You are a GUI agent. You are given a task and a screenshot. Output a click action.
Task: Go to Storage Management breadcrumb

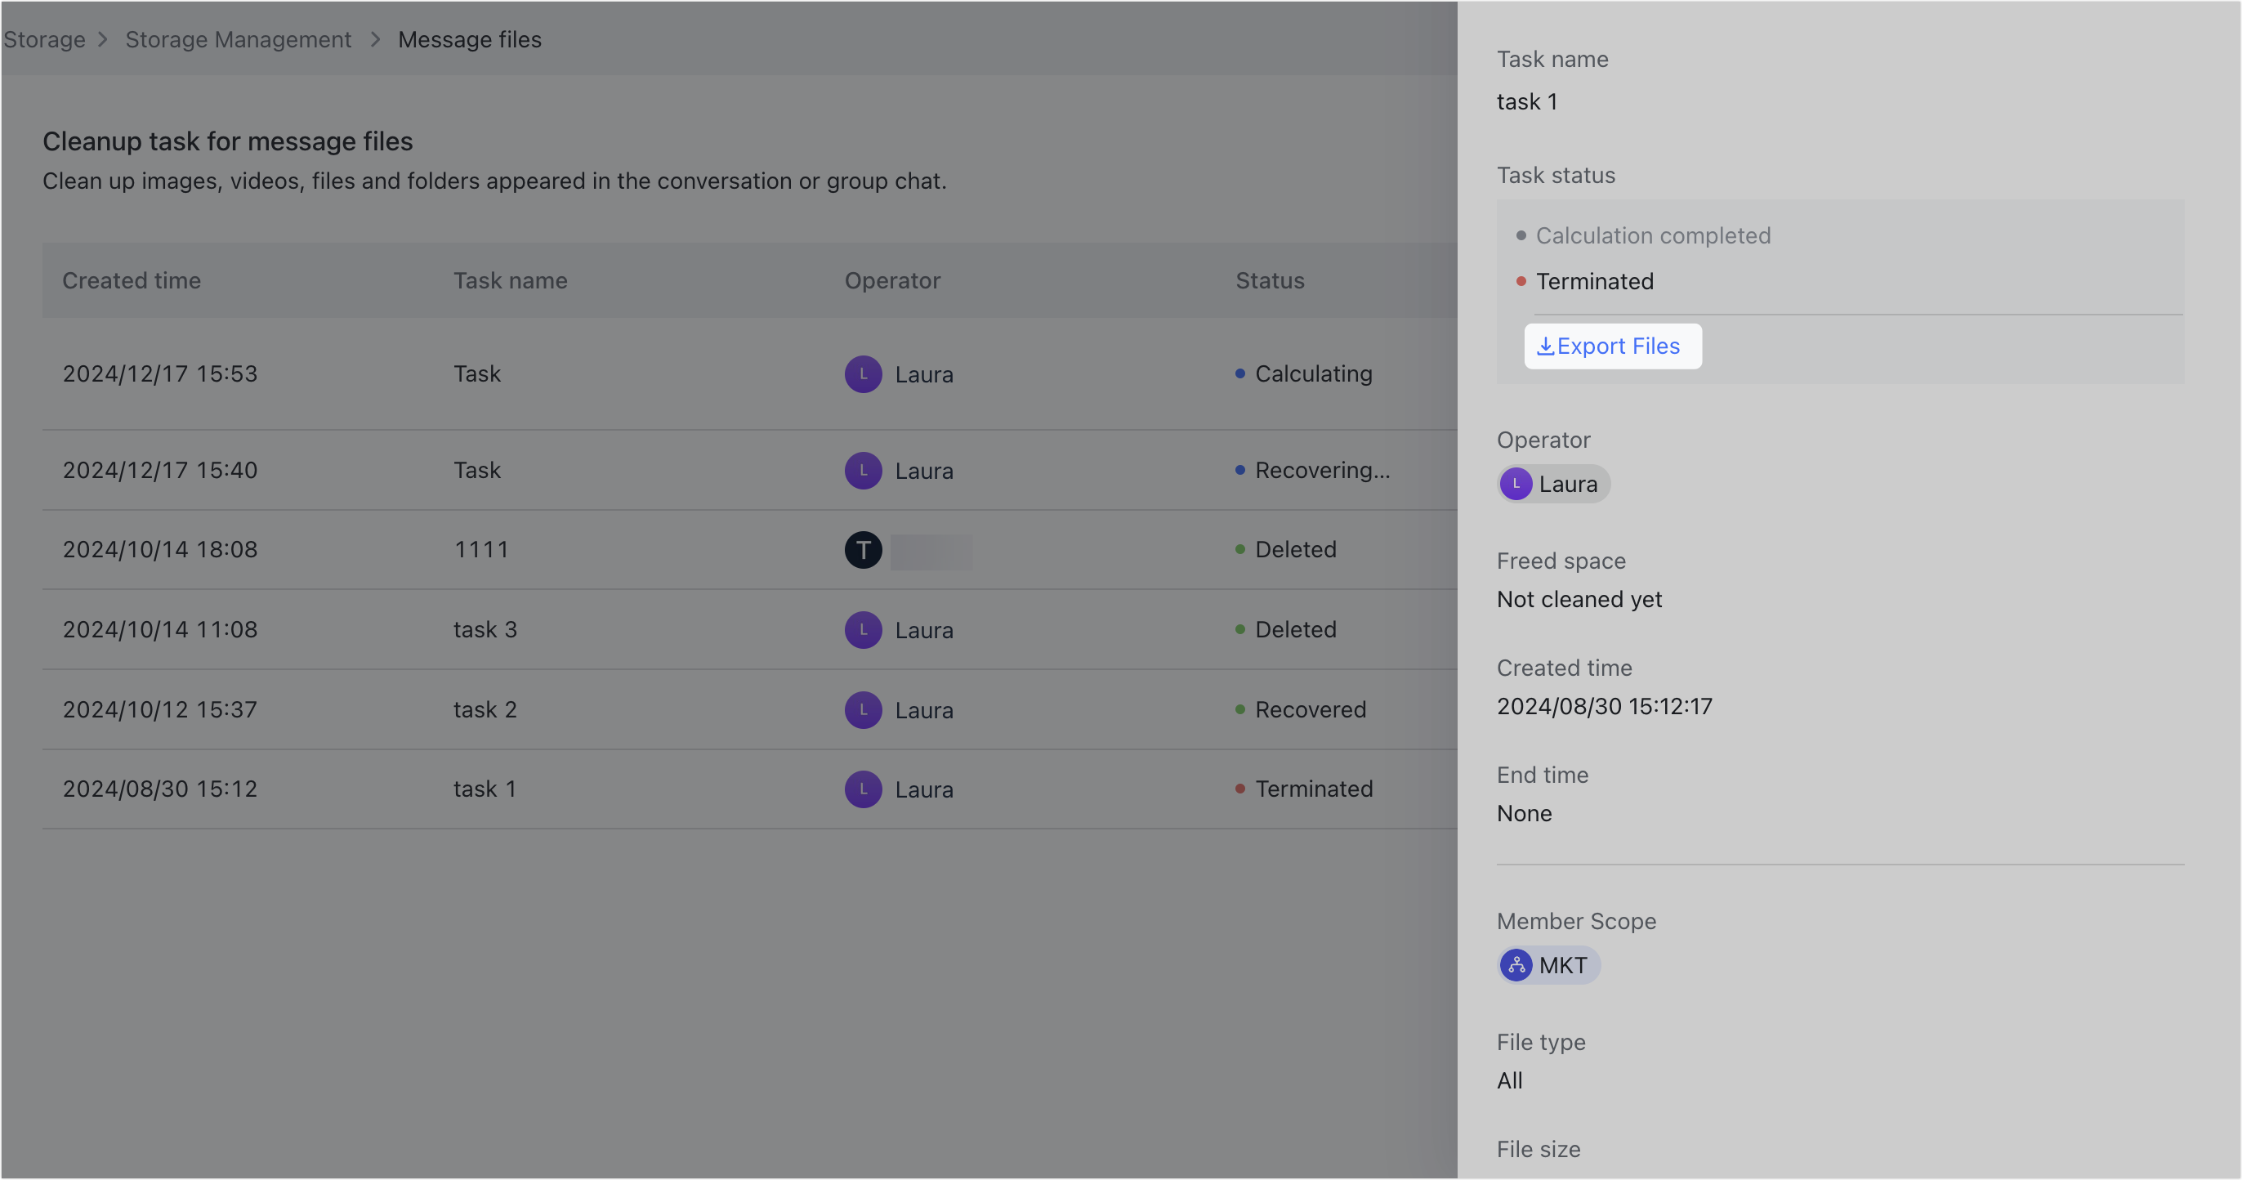(x=238, y=39)
